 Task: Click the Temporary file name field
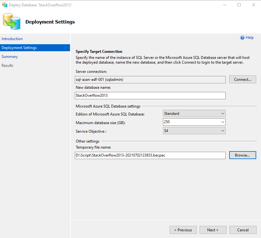coord(150,155)
